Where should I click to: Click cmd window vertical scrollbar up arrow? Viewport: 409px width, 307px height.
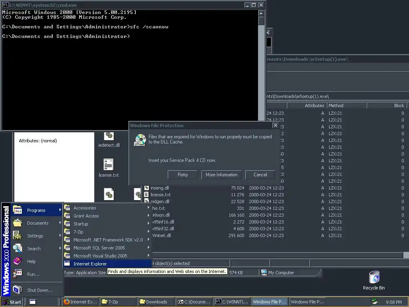(261, 13)
